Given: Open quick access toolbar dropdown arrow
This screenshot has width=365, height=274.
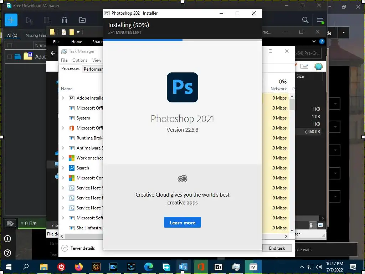Looking at the screenshot, I should pos(78,32).
